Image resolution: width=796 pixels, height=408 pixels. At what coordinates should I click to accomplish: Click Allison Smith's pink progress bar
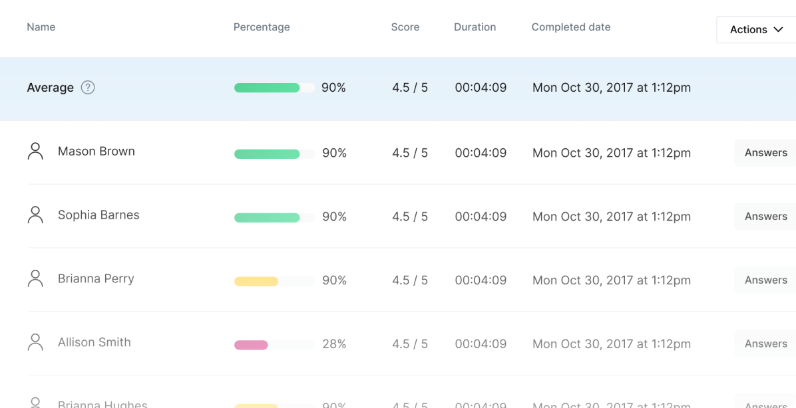pos(251,345)
